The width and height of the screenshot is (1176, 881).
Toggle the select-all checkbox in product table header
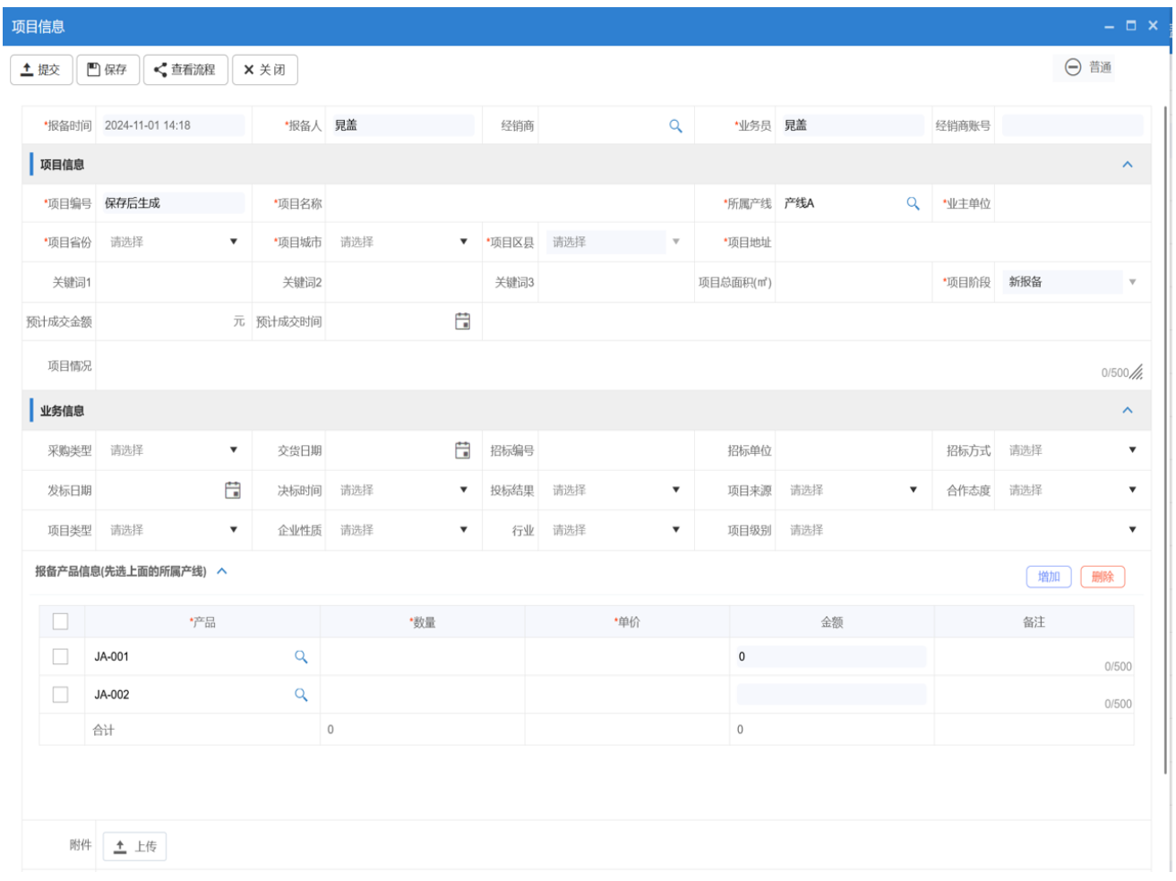click(x=61, y=621)
